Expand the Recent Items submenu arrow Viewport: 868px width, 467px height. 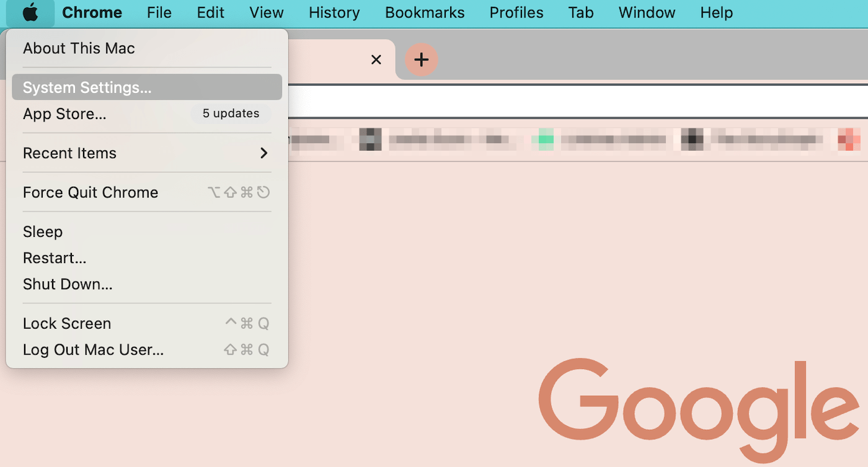(x=263, y=153)
